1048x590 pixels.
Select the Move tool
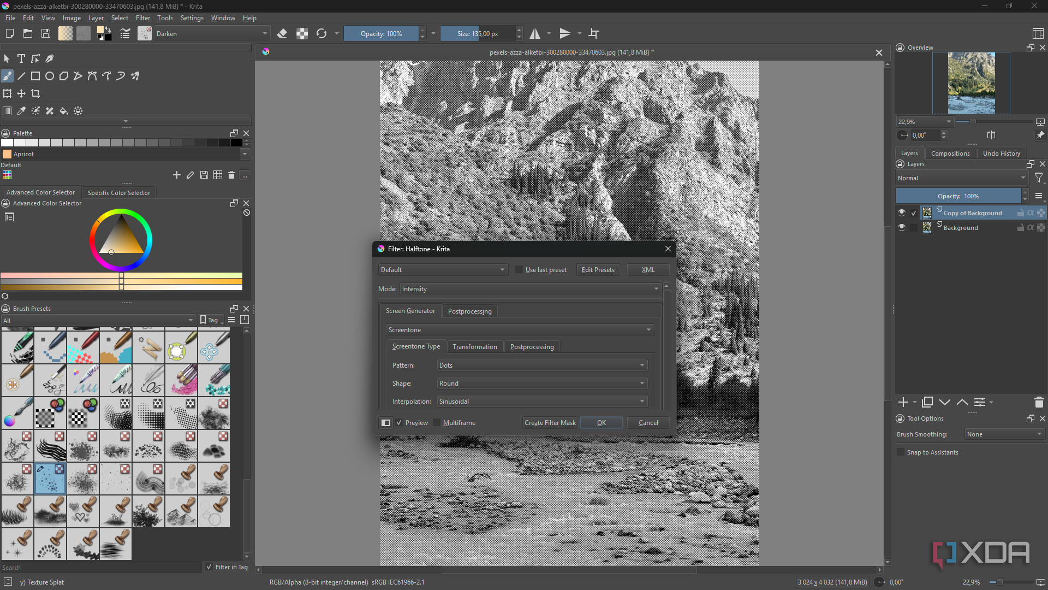21,93
